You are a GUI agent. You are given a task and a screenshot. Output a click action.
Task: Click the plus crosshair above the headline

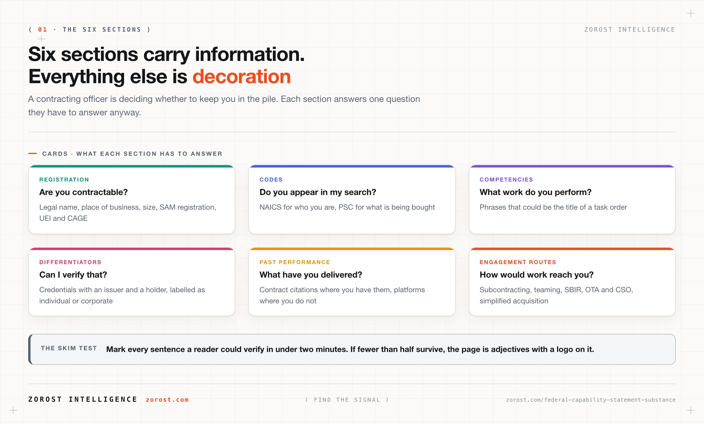(41, 39)
